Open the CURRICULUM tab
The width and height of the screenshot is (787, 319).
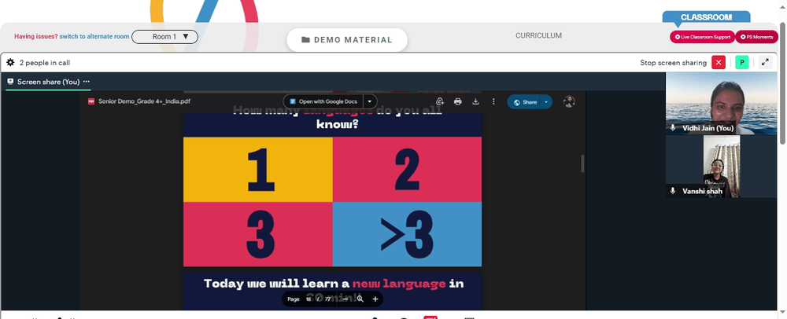(x=538, y=35)
